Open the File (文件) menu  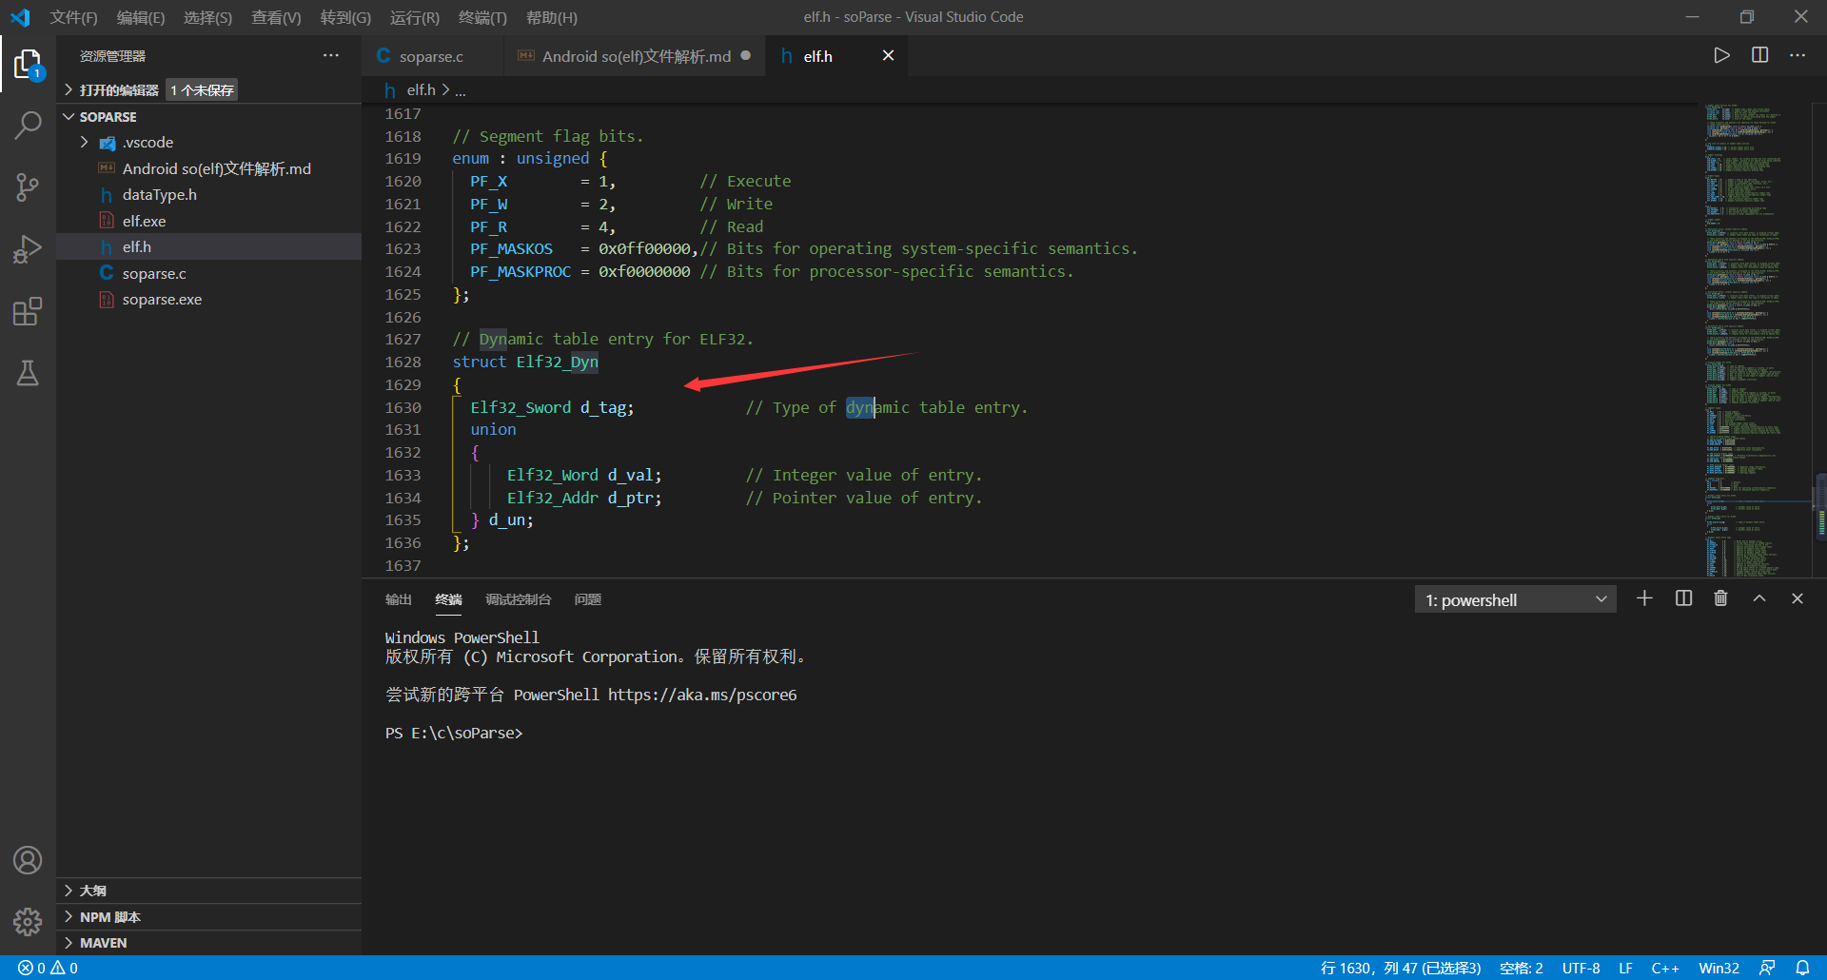[x=73, y=17]
